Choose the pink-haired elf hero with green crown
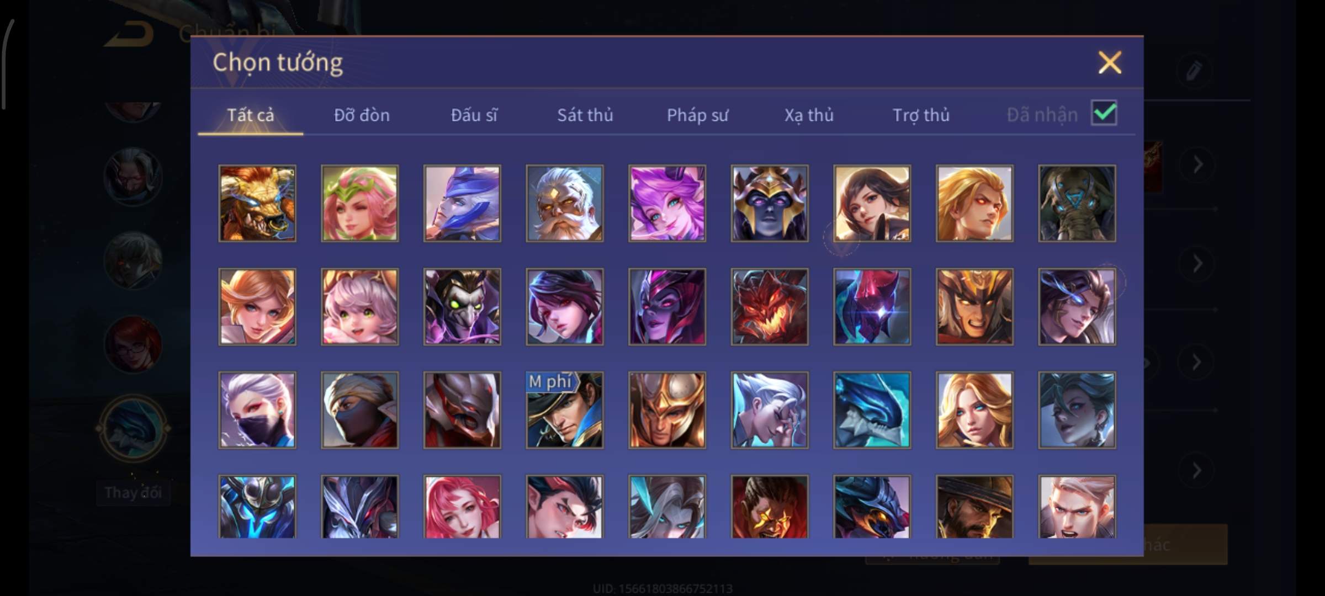Screen dimensions: 1325x596 (x=359, y=203)
